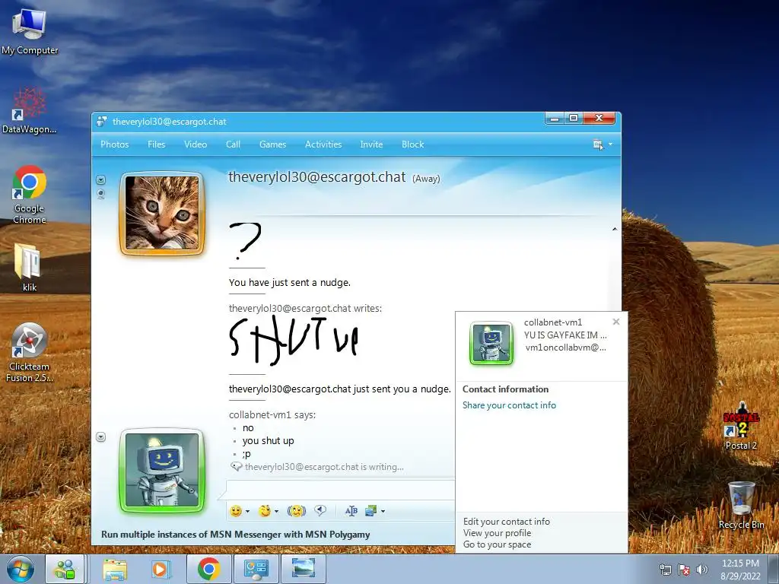The width and height of the screenshot is (779, 584).
Task: Expand the background picture dropdown arrow
Action: click(383, 511)
